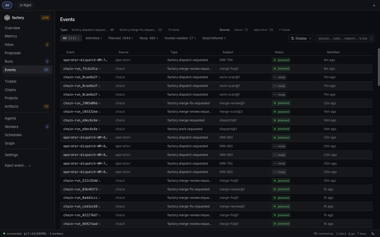Click the sub-event arrow icon beside chain-run_f5cb241a
Screen dimensions: 380x237
[x=99, y=69]
